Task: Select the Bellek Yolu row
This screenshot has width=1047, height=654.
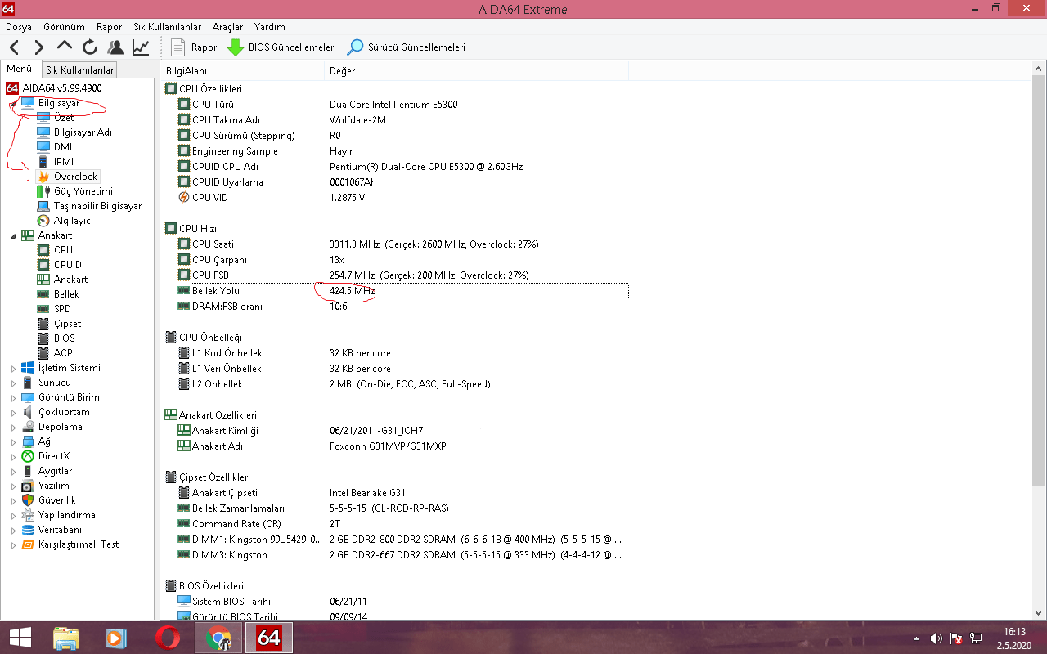Action: [x=402, y=291]
